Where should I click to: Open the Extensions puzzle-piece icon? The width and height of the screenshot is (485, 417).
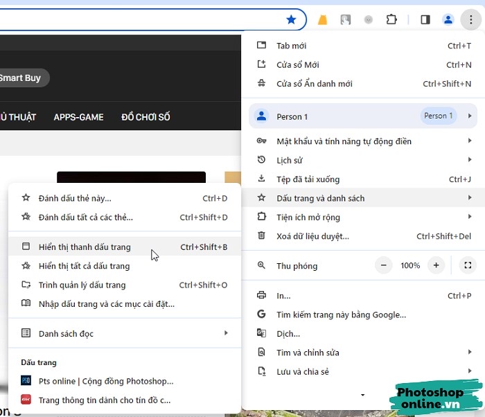click(391, 20)
